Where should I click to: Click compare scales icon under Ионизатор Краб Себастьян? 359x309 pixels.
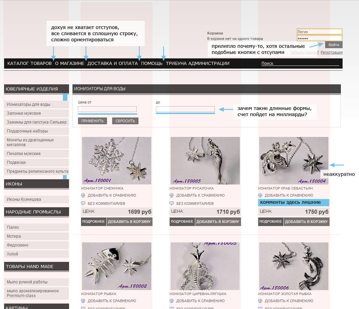pos(260,195)
